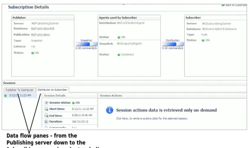
Task: Click the Agents used by Subscriber header
Action: [x=129, y=18]
